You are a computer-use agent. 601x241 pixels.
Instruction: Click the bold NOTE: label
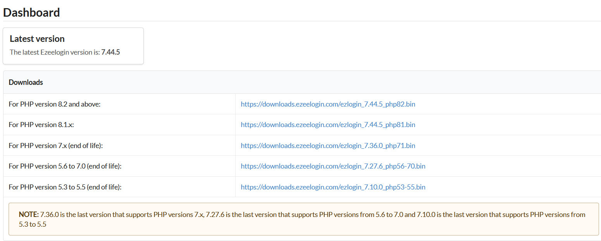coord(29,214)
